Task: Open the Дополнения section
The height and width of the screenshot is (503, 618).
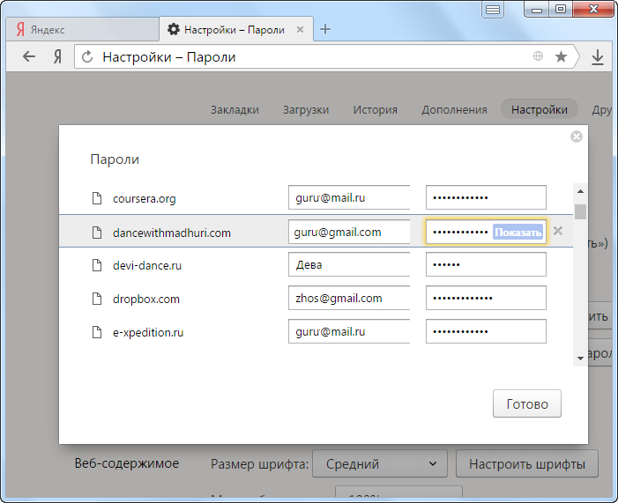Action: click(x=454, y=109)
